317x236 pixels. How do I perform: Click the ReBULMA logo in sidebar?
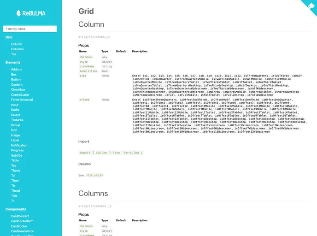(x=30, y=13)
